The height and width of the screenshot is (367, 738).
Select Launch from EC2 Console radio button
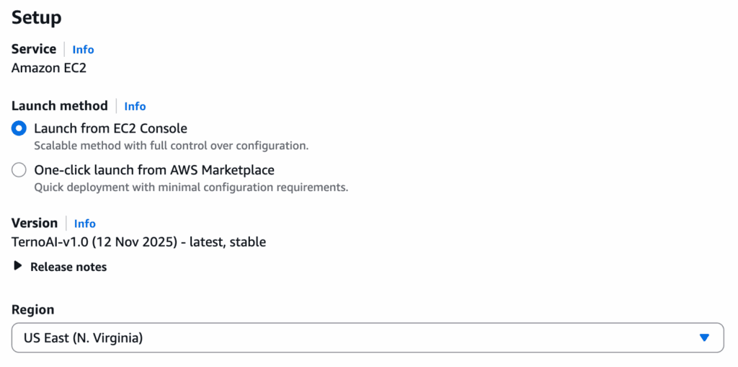pyautogui.click(x=19, y=128)
